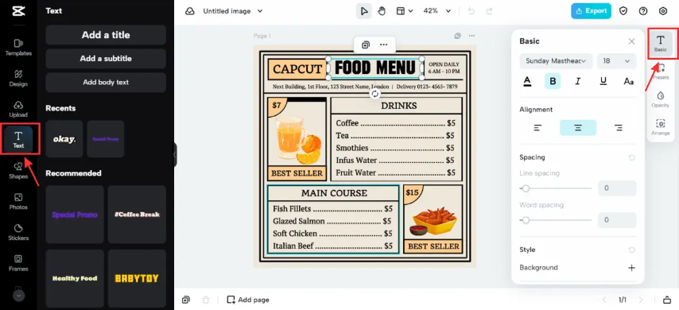Switch to the Basic tab
679x310 pixels.
click(661, 44)
